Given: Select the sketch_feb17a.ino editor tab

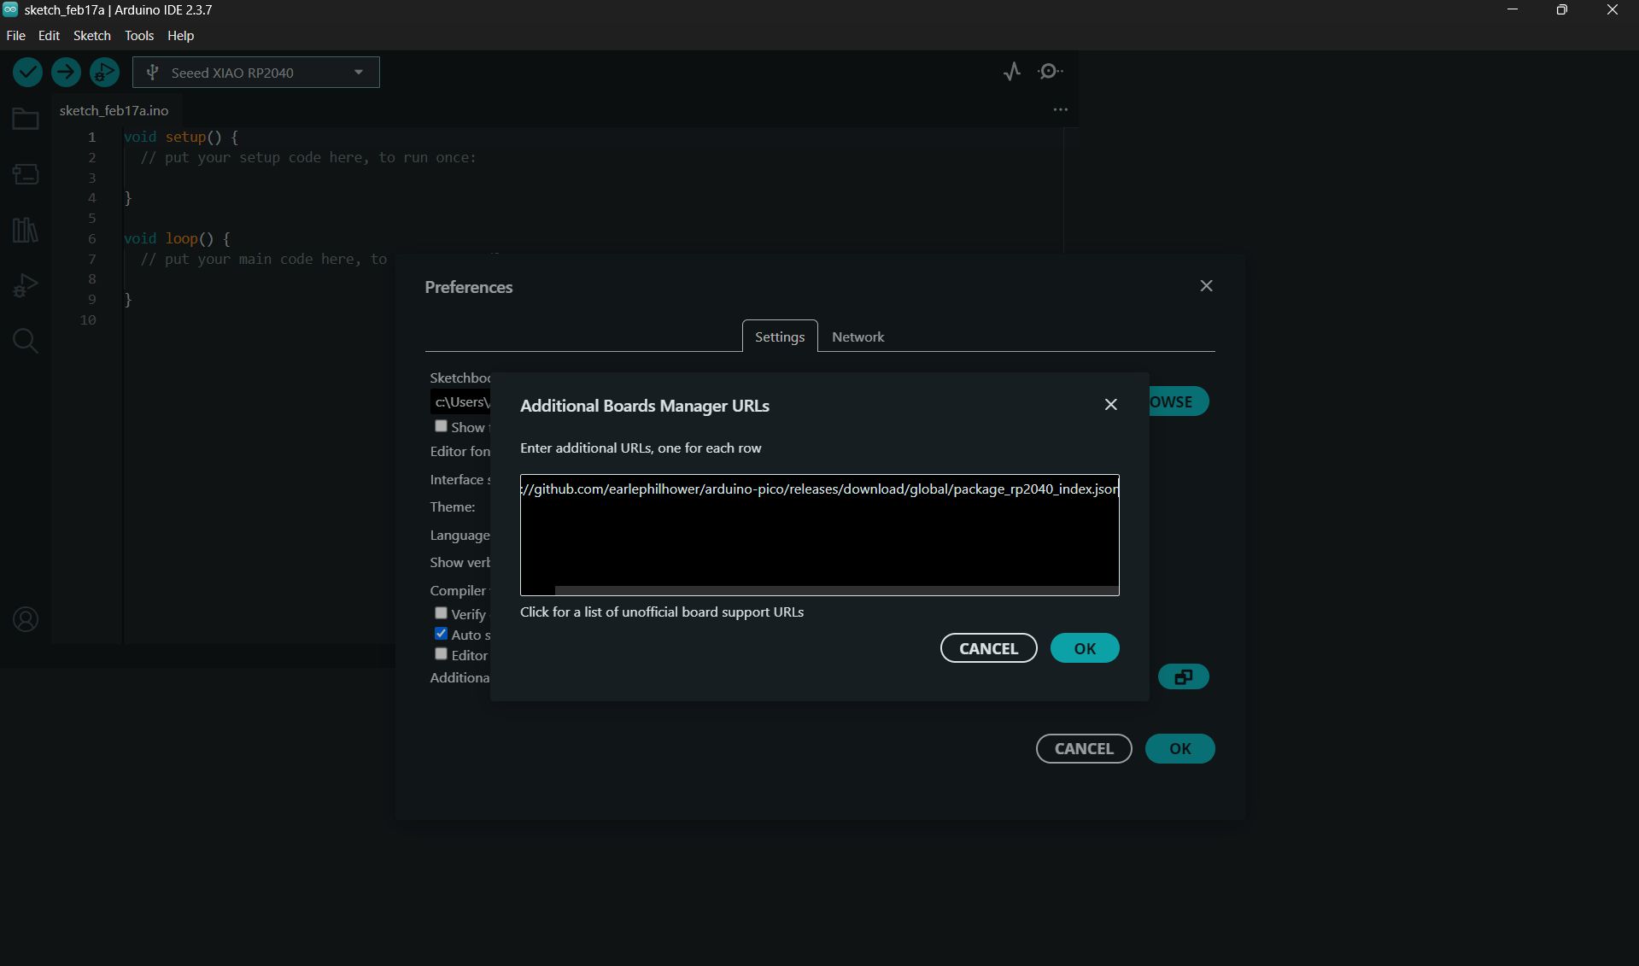Looking at the screenshot, I should tap(114, 110).
